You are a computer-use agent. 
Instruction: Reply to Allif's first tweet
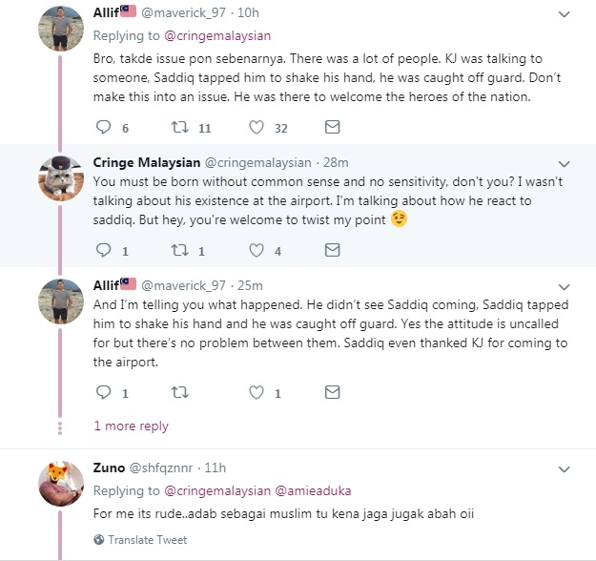tap(104, 127)
